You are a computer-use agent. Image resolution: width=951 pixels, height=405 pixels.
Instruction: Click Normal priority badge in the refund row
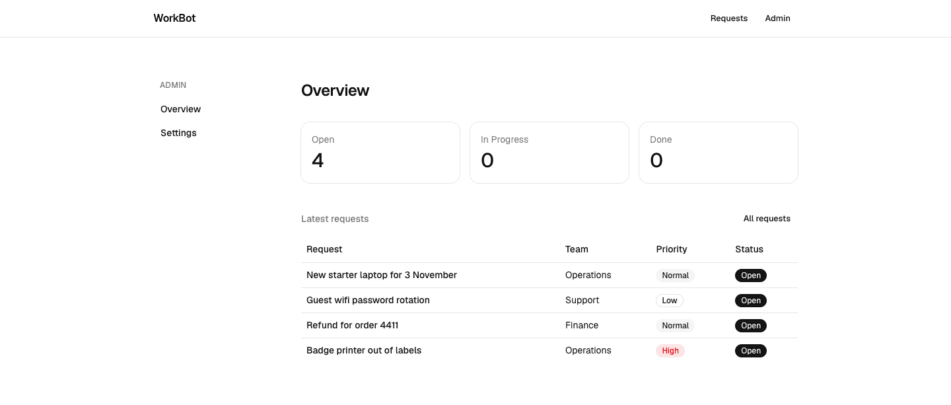pos(675,326)
